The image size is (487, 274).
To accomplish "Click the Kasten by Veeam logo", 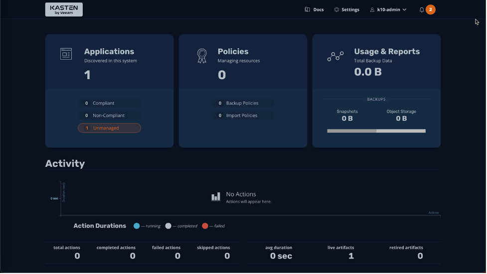I will (64, 9).
